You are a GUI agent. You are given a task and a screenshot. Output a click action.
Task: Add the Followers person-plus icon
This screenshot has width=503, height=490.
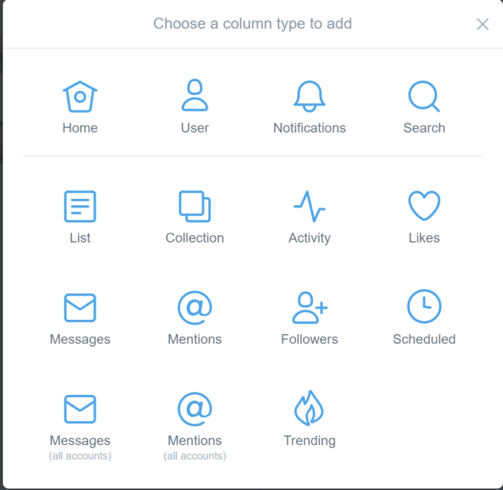(x=310, y=308)
